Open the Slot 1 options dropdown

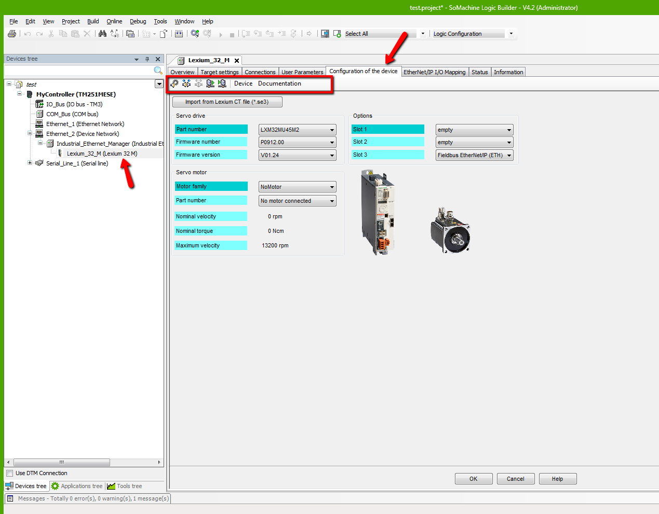(475, 130)
